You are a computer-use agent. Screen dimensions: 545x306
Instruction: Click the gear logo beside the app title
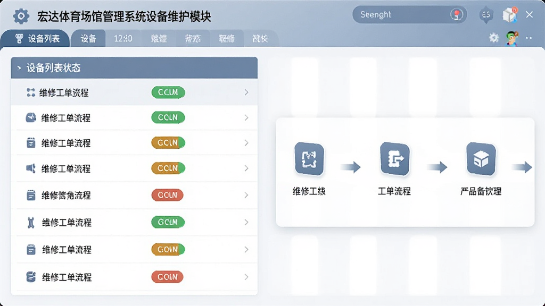coord(21,16)
